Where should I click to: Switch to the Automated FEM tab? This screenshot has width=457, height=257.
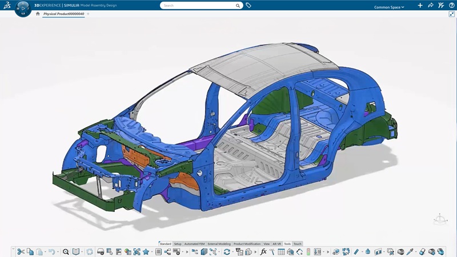tap(194, 244)
